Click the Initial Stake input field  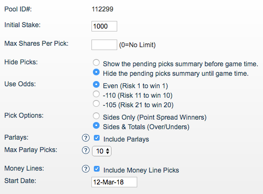[x=104, y=26]
